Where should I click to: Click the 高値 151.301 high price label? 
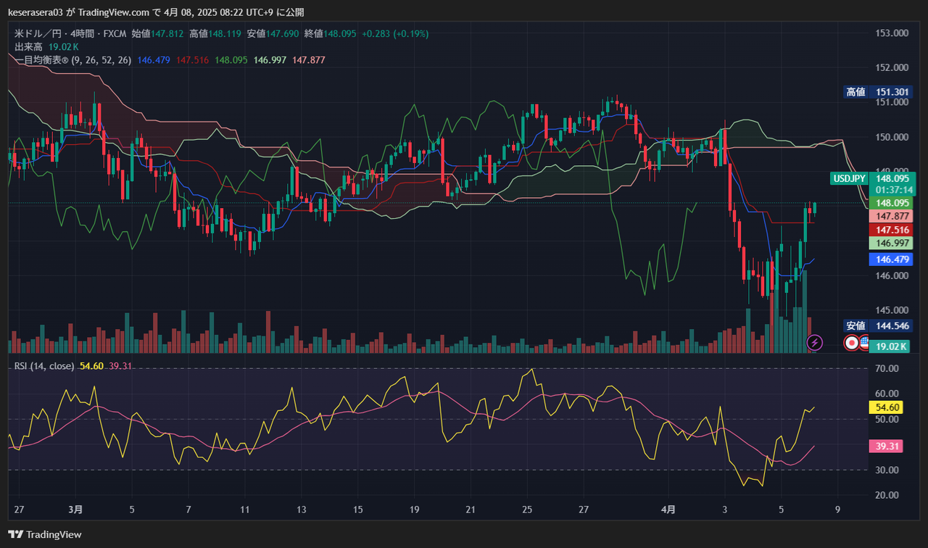point(877,92)
